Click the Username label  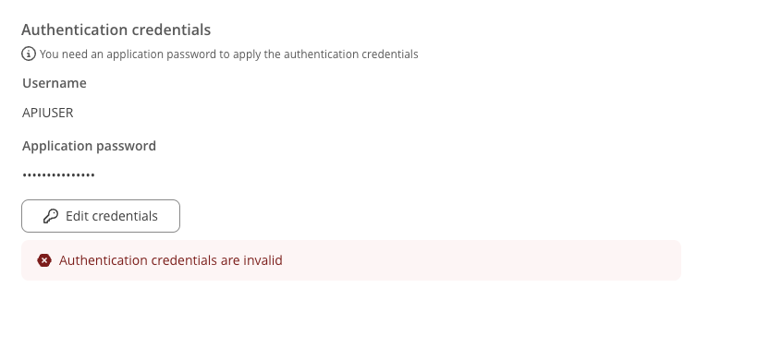coord(54,83)
